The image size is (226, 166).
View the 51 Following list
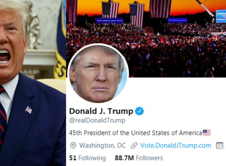[87, 158]
